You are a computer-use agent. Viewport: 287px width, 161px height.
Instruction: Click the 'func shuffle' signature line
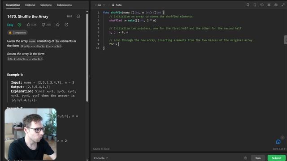tap(134, 13)
